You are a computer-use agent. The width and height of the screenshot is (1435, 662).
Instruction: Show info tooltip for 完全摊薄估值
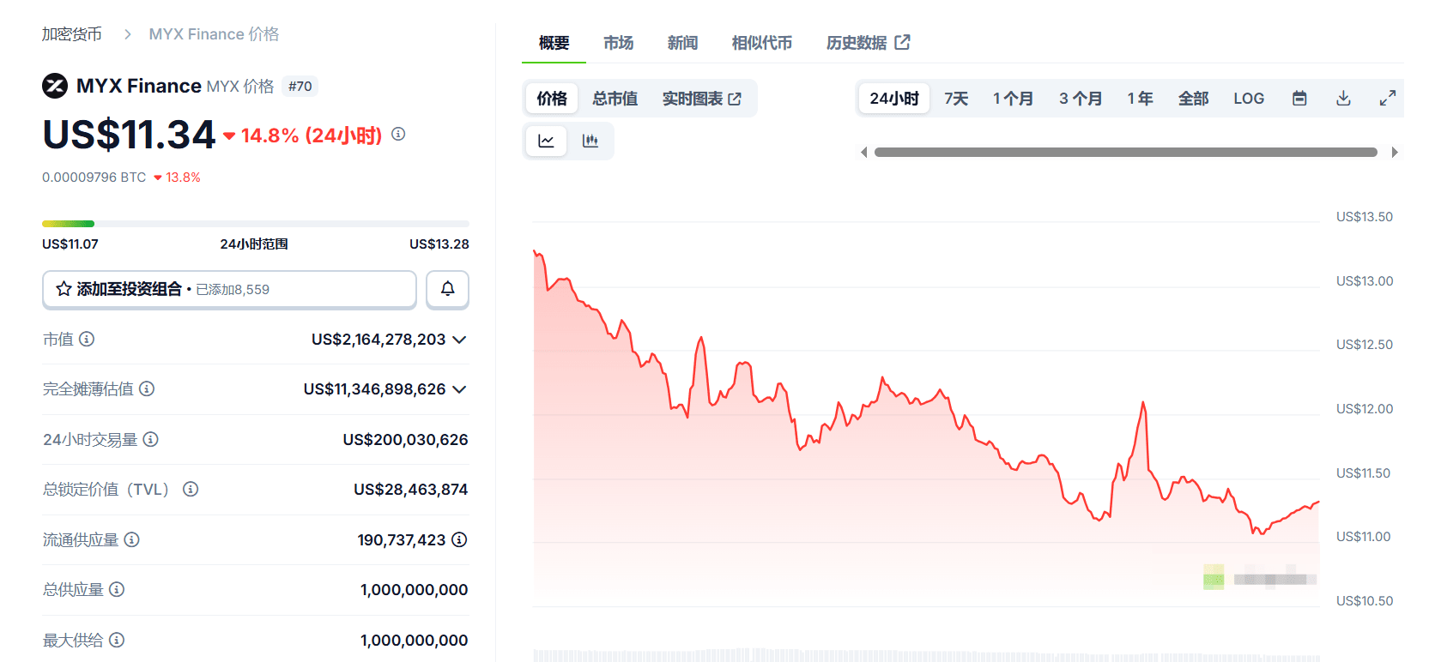(x=147, y=388)
